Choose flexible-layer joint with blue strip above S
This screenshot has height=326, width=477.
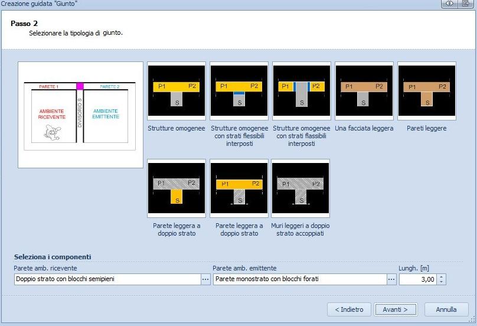point(239,91)
